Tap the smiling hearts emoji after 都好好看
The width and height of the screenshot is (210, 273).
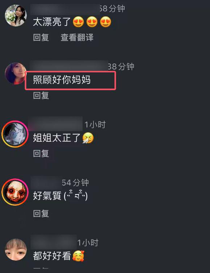[78, 256]
